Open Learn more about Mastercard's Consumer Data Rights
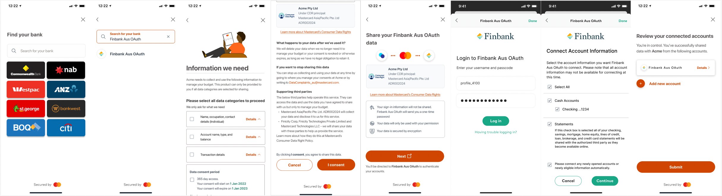This screenshot has width=722, height=196. (405, 94)
